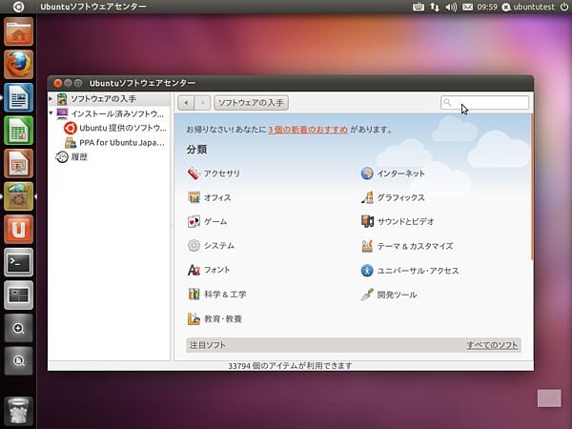The image size is (572, 429).
Task: Open the Trash in the launcher
Action: (x=19, y=411)
